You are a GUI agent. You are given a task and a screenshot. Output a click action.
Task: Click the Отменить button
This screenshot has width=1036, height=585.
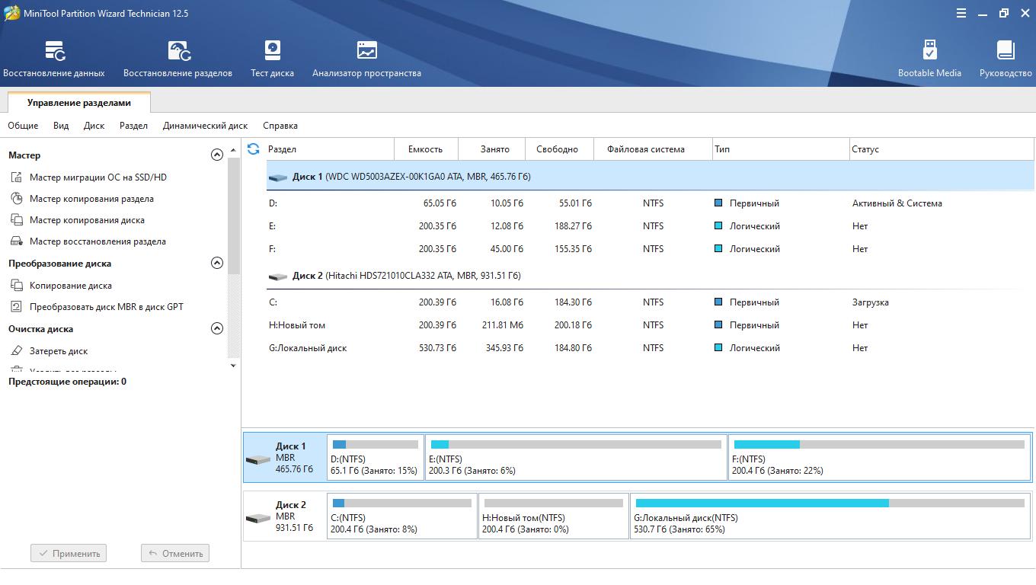pos(175,553)
